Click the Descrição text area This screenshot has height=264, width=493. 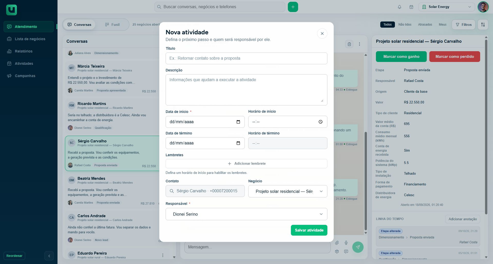[x=246, y=90]
